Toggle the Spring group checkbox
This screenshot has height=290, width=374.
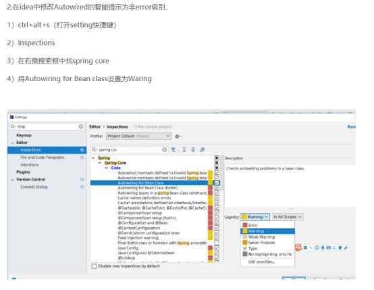[217, 158]
